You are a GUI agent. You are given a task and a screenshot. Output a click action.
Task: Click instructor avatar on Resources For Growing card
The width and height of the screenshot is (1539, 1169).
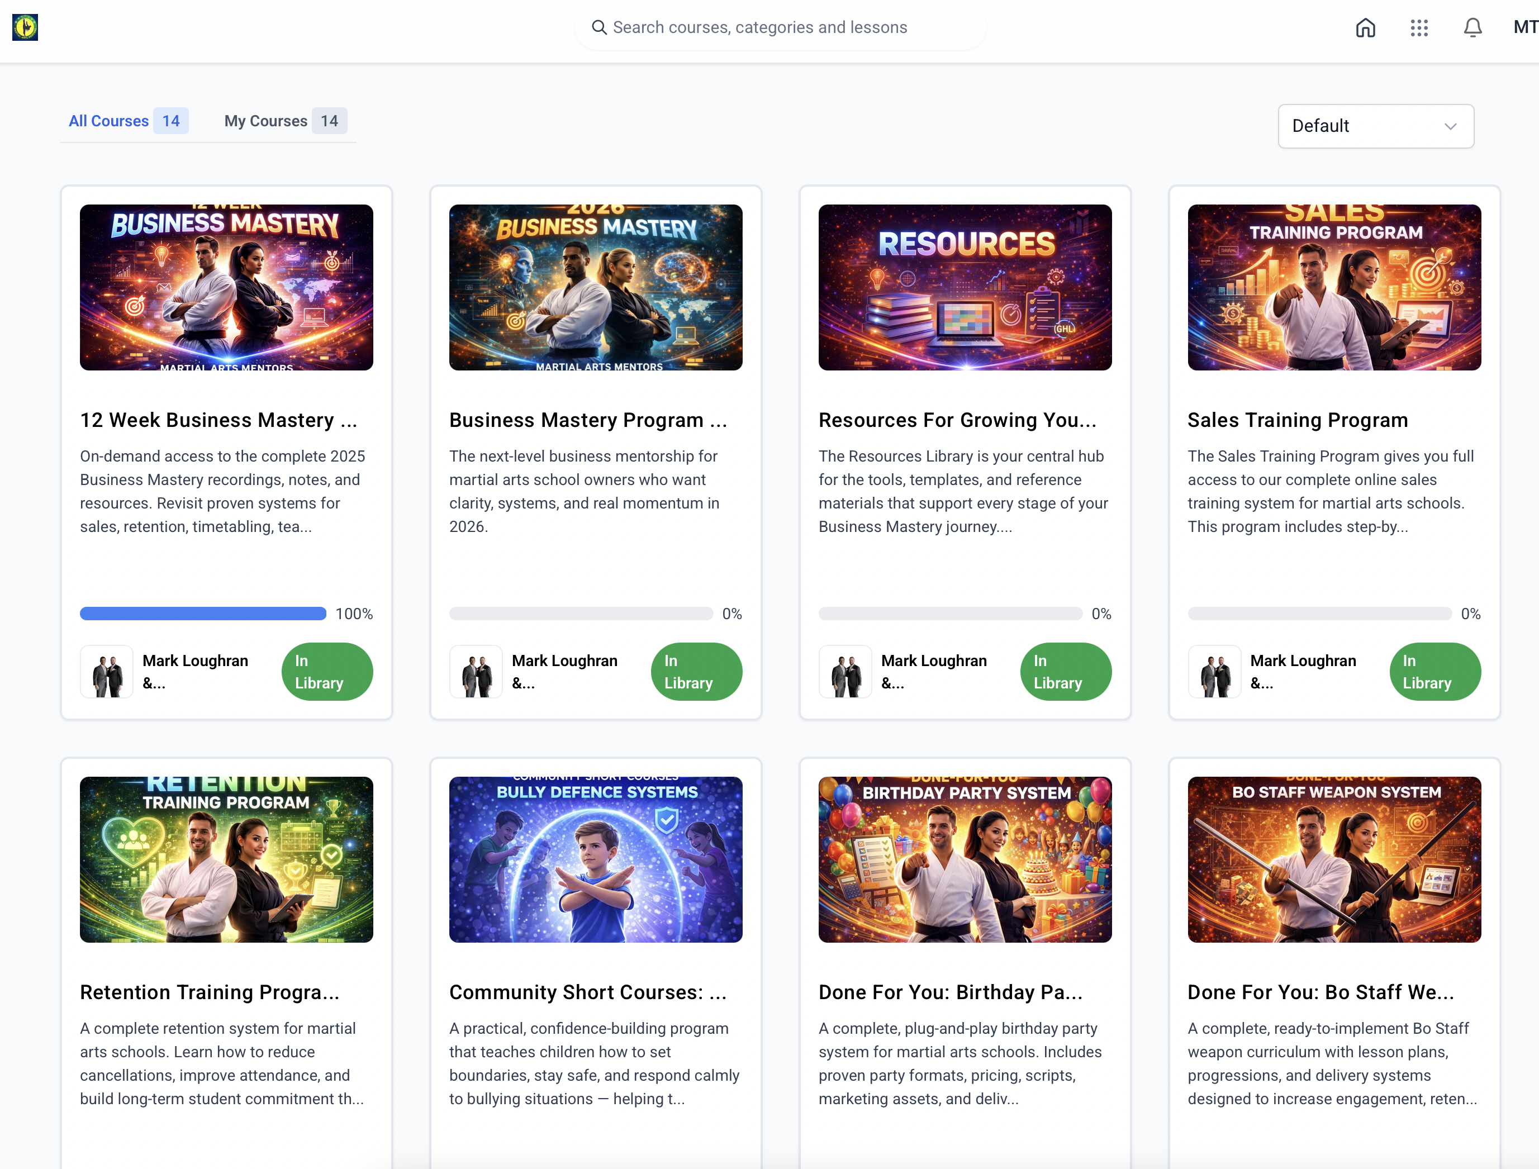(845, 672)
